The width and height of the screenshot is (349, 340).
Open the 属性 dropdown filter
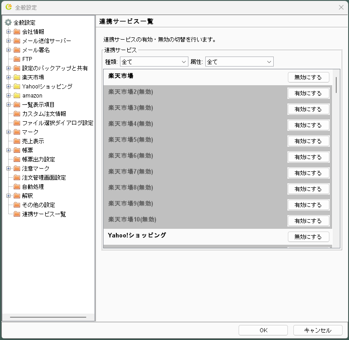[x=239, y=62]
